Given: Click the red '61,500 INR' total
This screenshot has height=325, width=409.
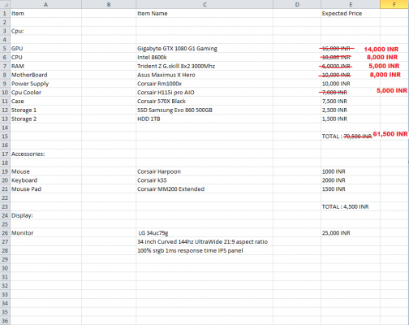Looking at the screenshot, I should point(390,134).
